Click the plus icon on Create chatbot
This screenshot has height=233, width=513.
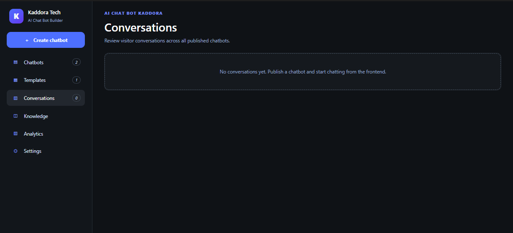tap(27, 40)
